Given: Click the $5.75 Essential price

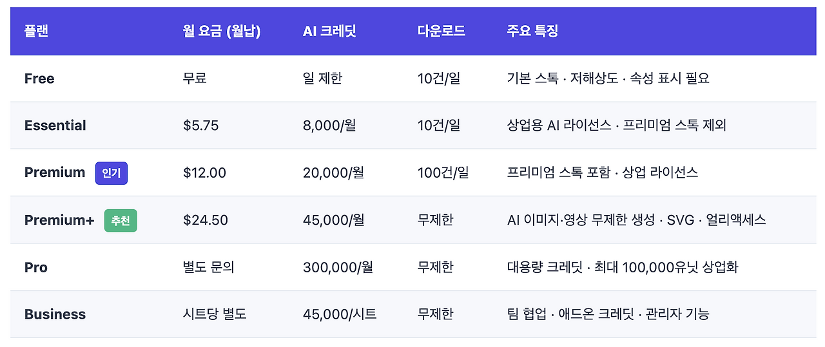Looking at the screenshot, I should click(x=201, y=126).
